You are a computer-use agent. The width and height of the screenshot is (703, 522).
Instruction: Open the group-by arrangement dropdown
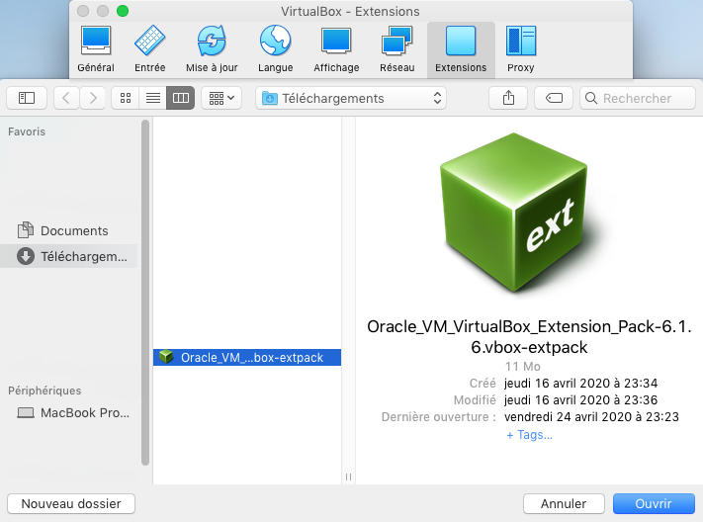pyautogui.click(x=221, y=98)
